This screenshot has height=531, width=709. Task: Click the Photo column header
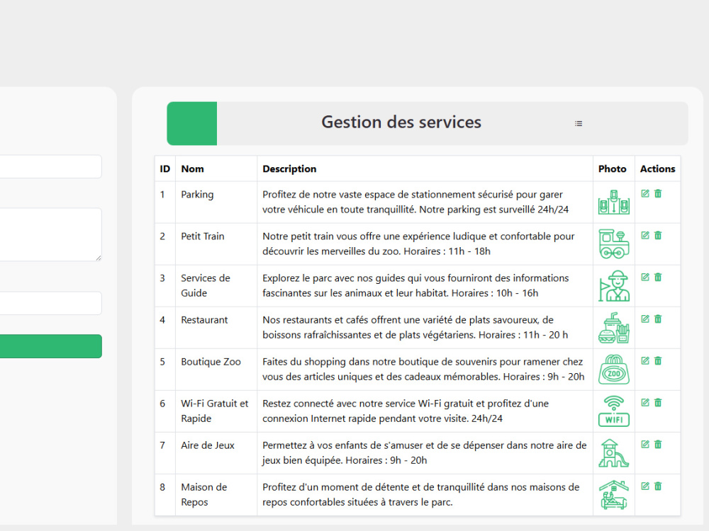(613, 169)
